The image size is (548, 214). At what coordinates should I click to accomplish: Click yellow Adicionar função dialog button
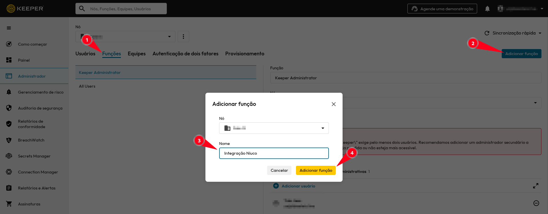[316, 170]
